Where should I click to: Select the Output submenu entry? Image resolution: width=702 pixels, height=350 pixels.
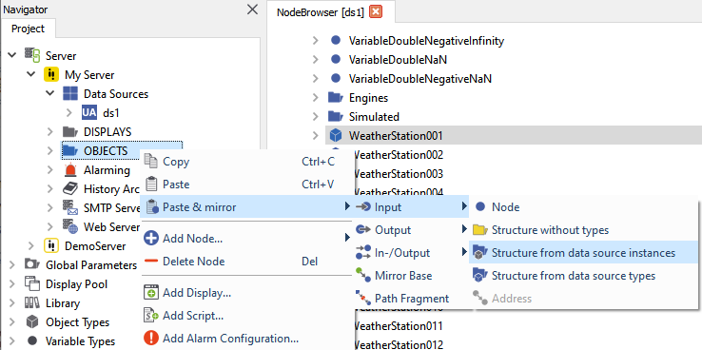click(x=411, y=229)
